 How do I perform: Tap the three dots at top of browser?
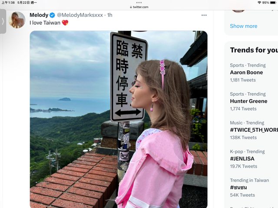point(139,3)
